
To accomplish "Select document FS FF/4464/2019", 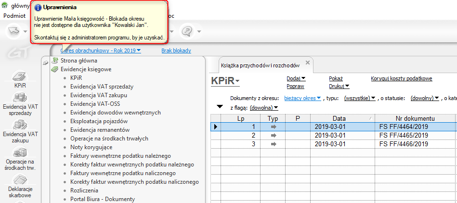I will [404, 127].
